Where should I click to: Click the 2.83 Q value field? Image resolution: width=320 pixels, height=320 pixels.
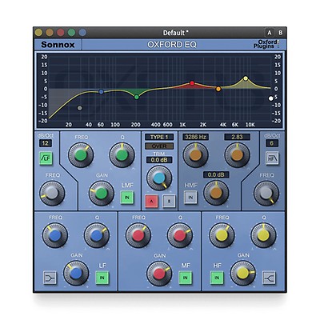[237, 137]
